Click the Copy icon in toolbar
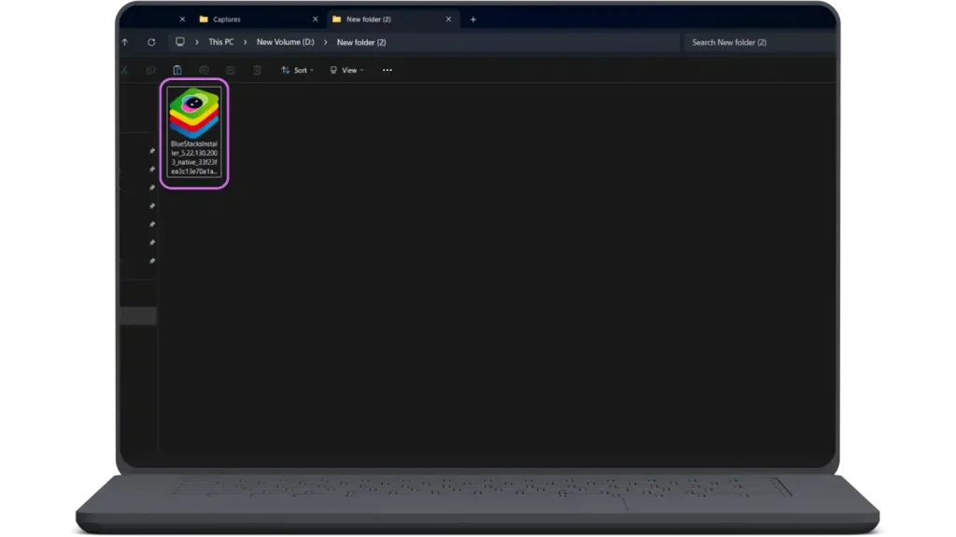This screenshot has height=537, width=956. tap(150, 70)
